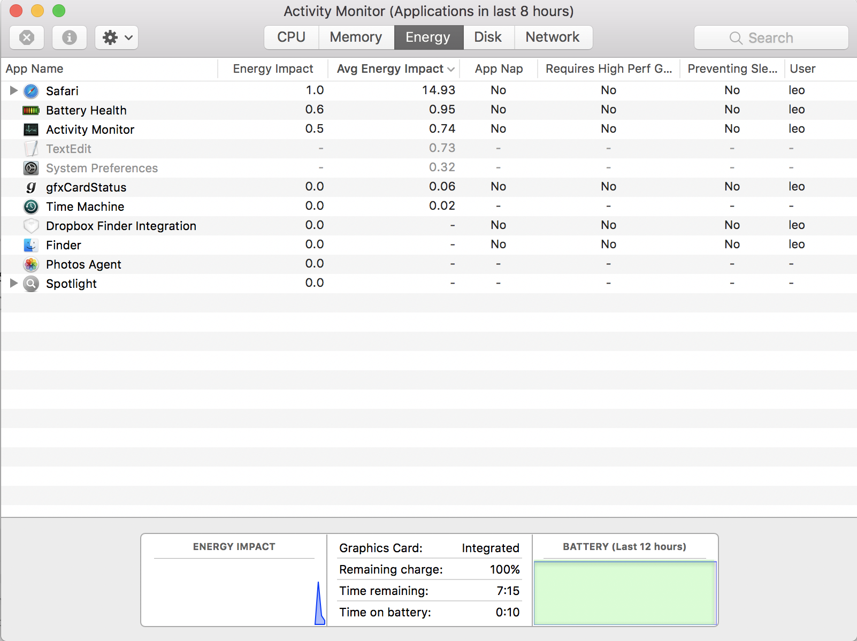Sort by Requires High Perf GPU column
The image size is (857, 641).
coord(609,69)
